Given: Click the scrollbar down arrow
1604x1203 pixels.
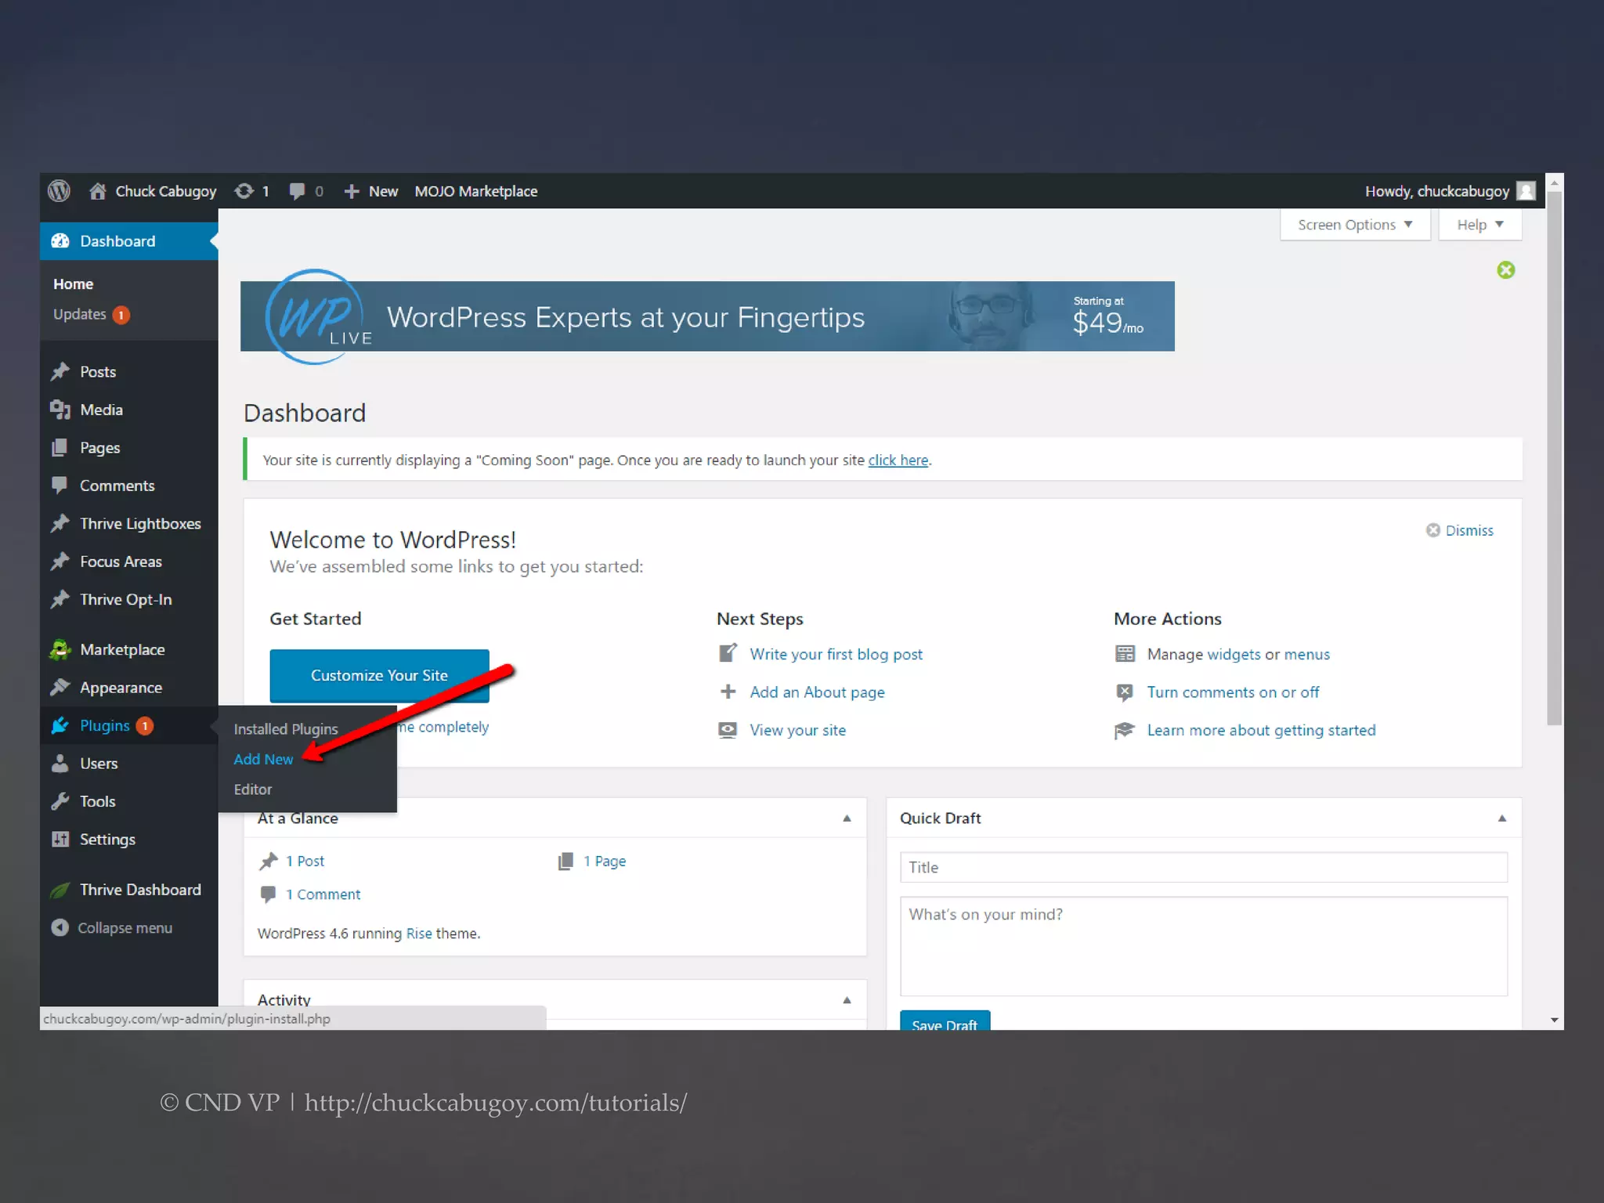Looking at the screenshot, I should (1555, 1020).
